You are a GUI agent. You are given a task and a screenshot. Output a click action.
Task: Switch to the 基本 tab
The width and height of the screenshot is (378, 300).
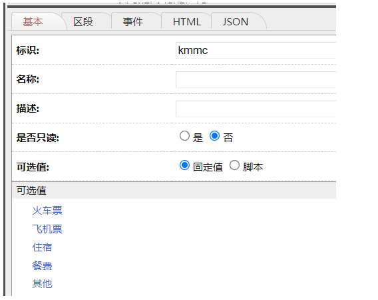pos(33,22)
